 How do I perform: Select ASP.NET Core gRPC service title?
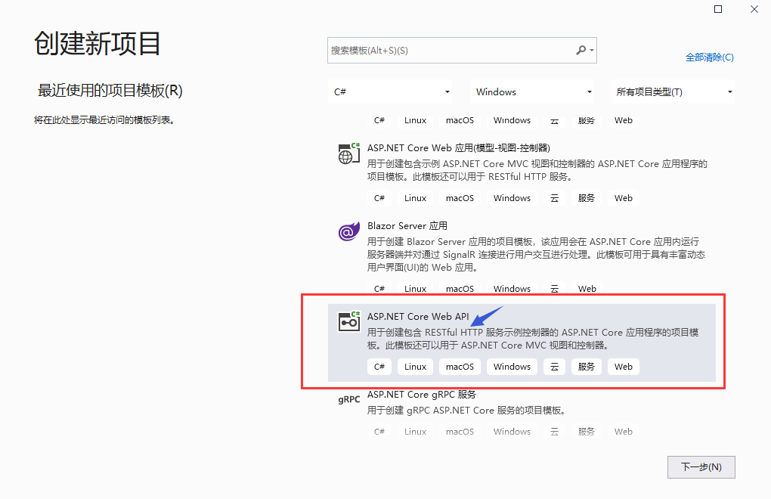tap(421, 394)
